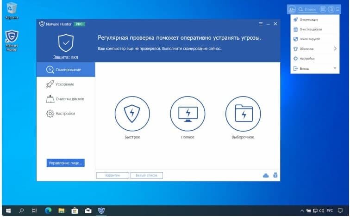The image size is (350, 217).
Task: Click the update icon beside the cloud icon
Action: [275, 175]
